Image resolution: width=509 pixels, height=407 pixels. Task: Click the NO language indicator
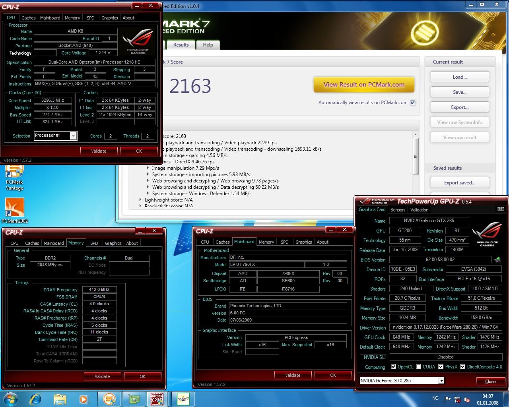tap(435, 398)
